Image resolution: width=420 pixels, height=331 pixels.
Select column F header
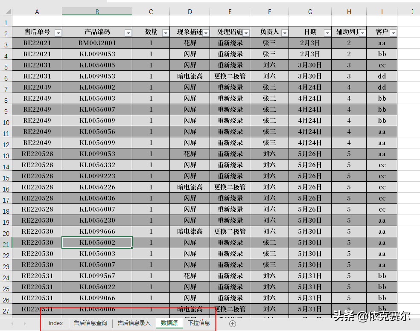[x=269, y=12]
